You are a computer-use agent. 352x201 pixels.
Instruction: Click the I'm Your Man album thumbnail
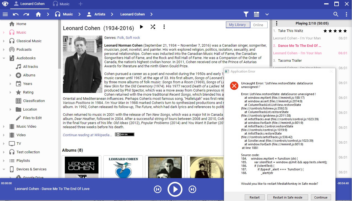coord(82,167)
